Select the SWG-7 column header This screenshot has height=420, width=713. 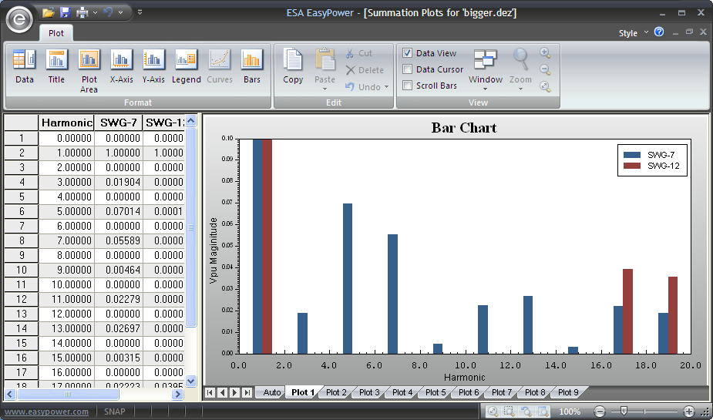[x=119, y=123]
